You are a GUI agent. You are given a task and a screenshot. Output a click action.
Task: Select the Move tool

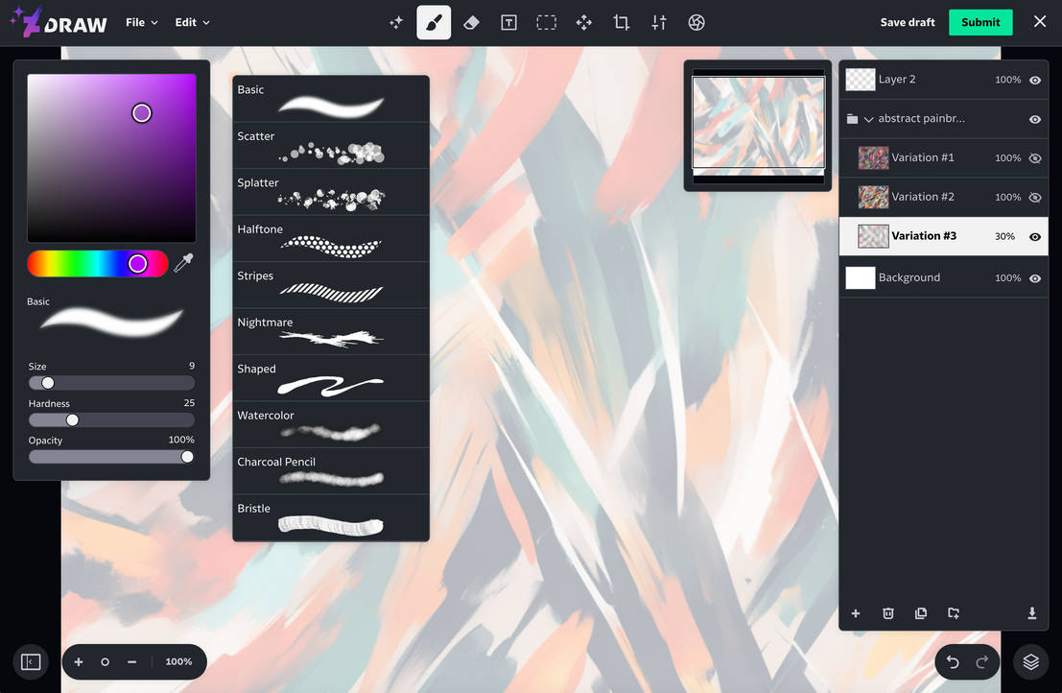click(x=584, y=22)
